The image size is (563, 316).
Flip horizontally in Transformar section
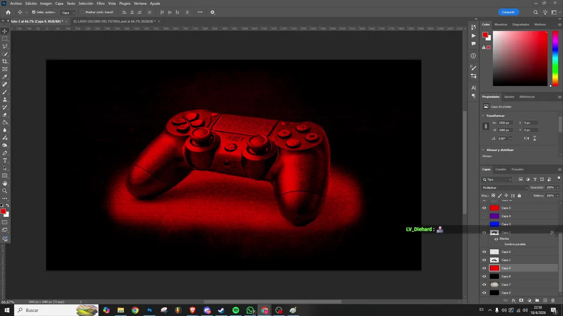(526, 138)
